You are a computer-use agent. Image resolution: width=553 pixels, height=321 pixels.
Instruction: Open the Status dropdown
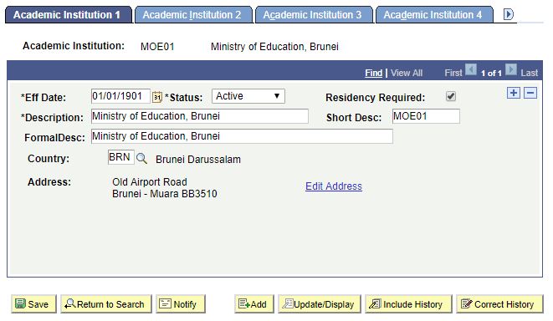pos(248,96)
